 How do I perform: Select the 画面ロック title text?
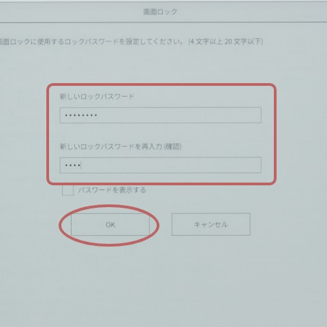(x=160, y=12)
